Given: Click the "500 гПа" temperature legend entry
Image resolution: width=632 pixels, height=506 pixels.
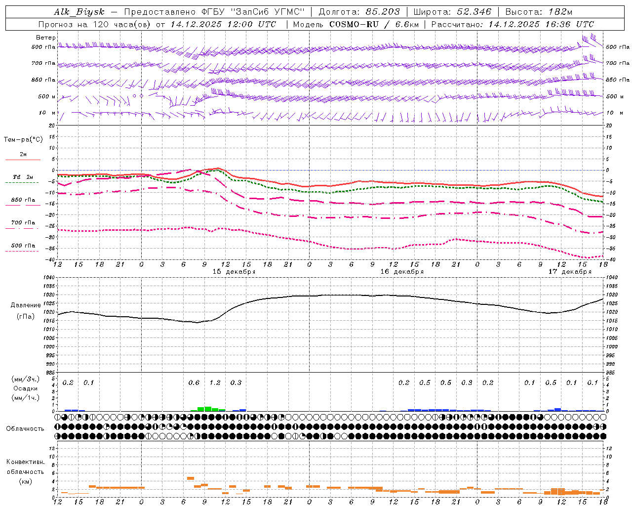Looking at the screenshot, I should point(23,245).
